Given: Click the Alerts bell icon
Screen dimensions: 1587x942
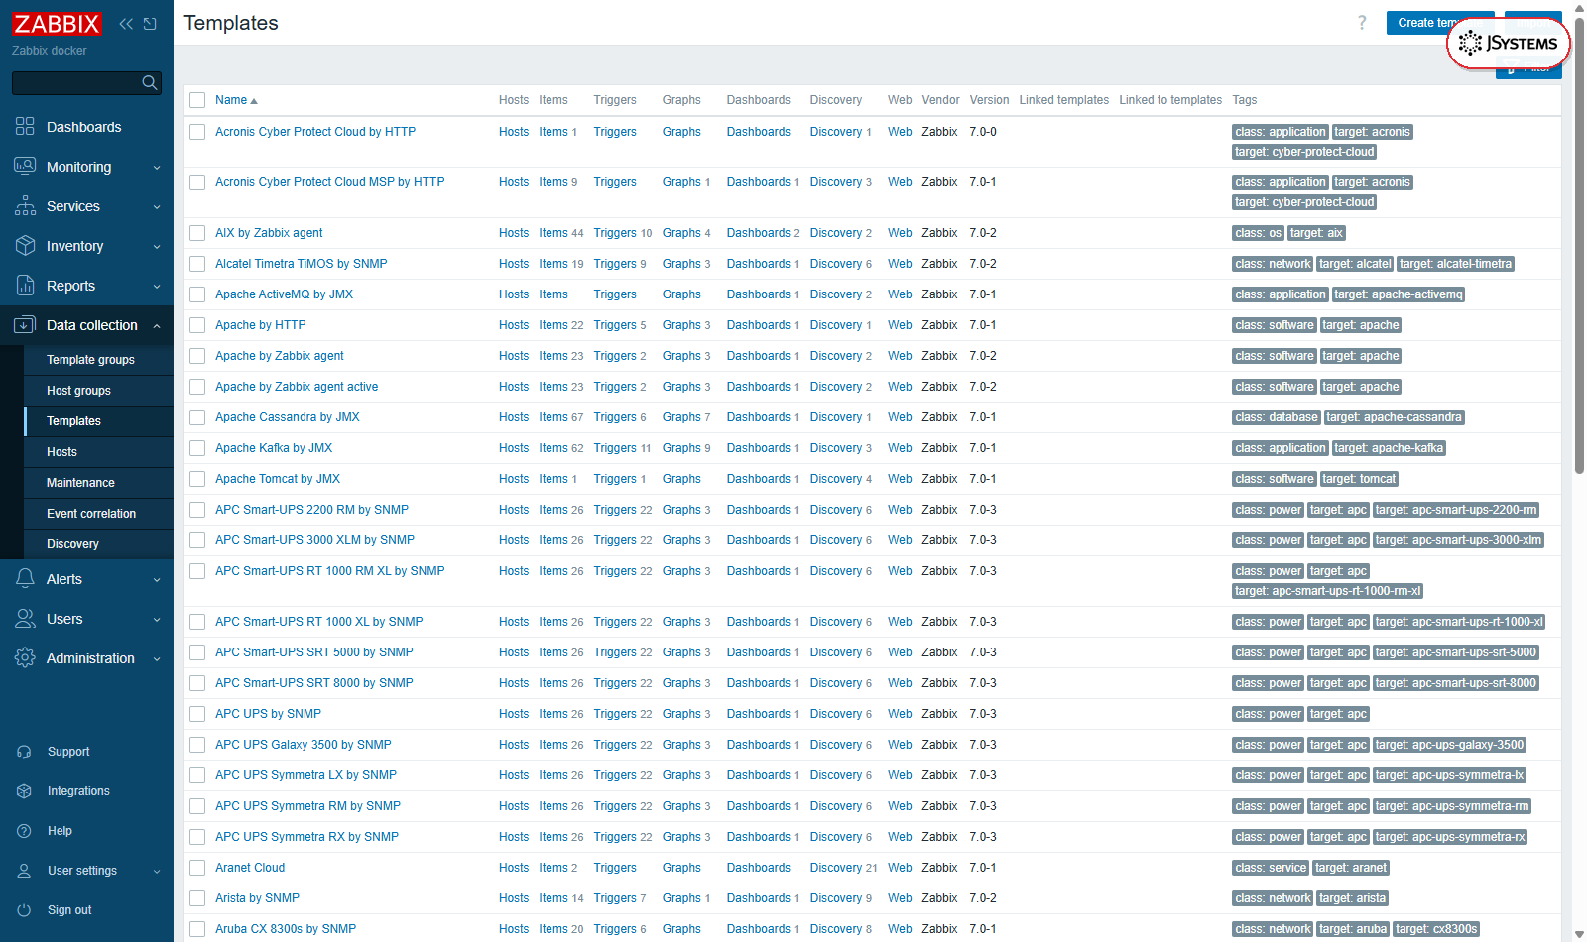Looking at the screenshot, I should click(25, 579).
